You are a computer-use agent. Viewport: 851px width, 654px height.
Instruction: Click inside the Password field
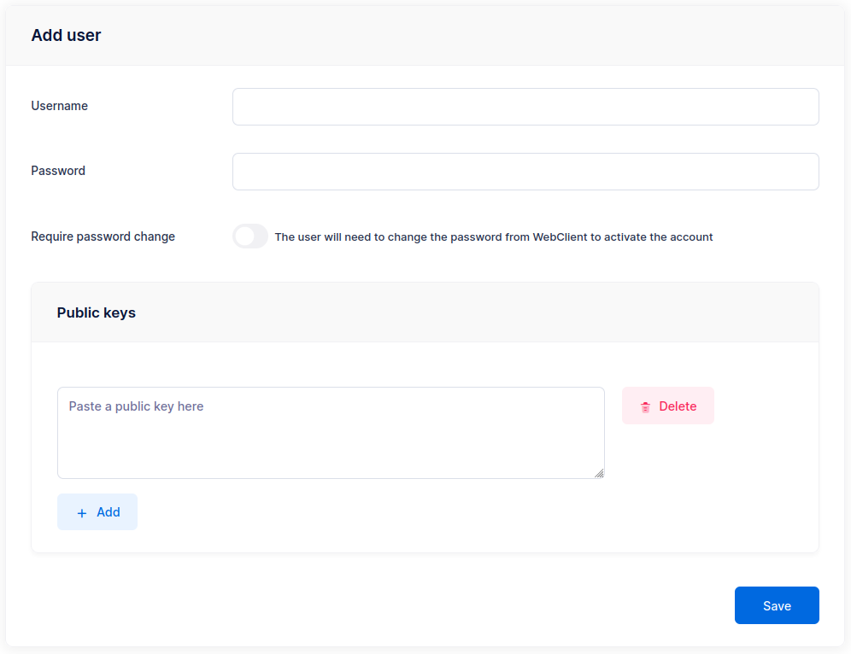pos(525,172)
